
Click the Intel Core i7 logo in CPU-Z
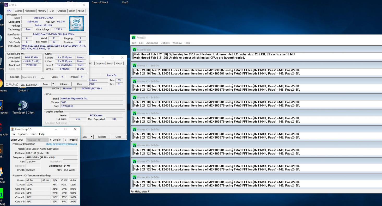click(76, 23)
